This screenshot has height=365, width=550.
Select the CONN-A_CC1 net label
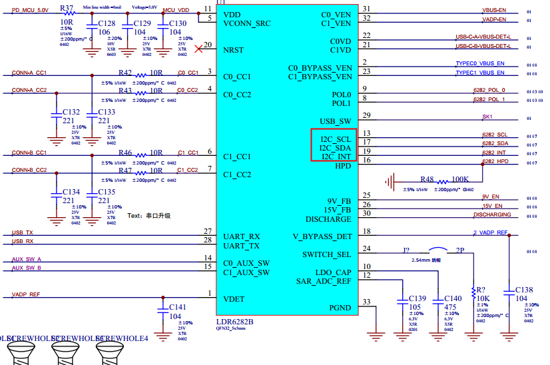click(x=29, y=72)
